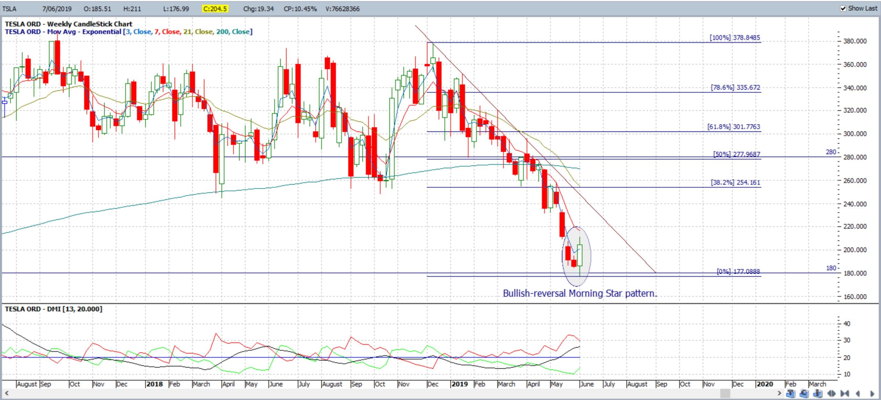Screen dimensions: 881x400
Task: Click the O:185.51 open value
Action: [x=97, y=9]
